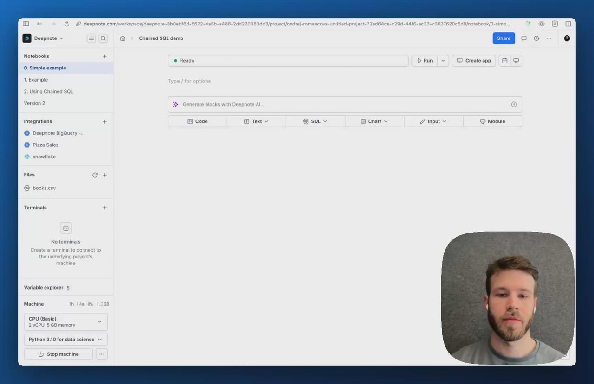Click the Chained SQL demo project title
This screenshot has height=384, width=594.
[161, 38]
